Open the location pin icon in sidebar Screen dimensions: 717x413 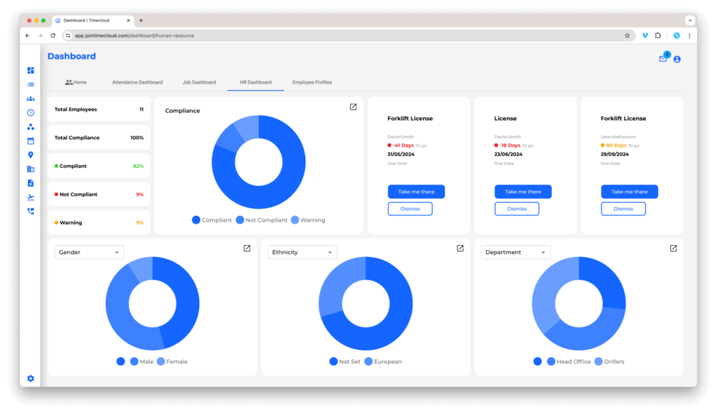point(31,155)
